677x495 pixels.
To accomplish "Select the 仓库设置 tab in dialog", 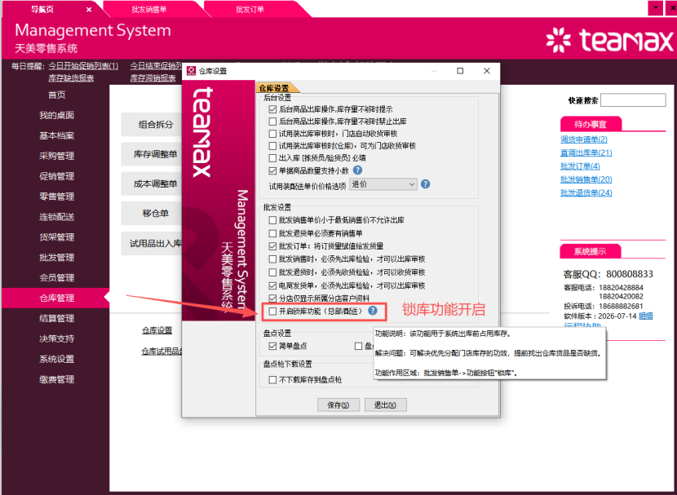I will click(274, 88).
